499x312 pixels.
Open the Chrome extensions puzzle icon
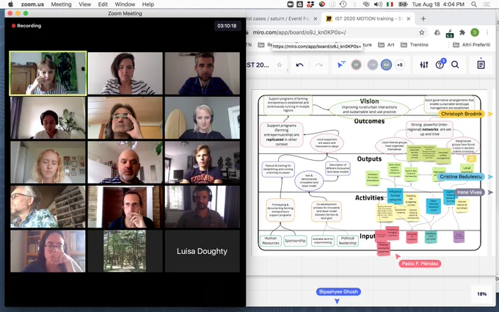tap(462, 32)
